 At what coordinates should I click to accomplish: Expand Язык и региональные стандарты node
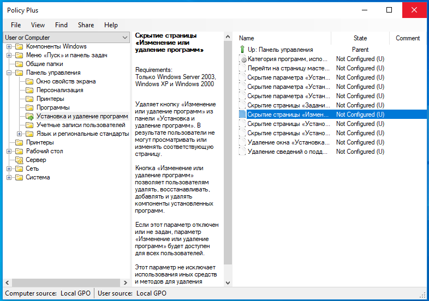pos(19,134)
